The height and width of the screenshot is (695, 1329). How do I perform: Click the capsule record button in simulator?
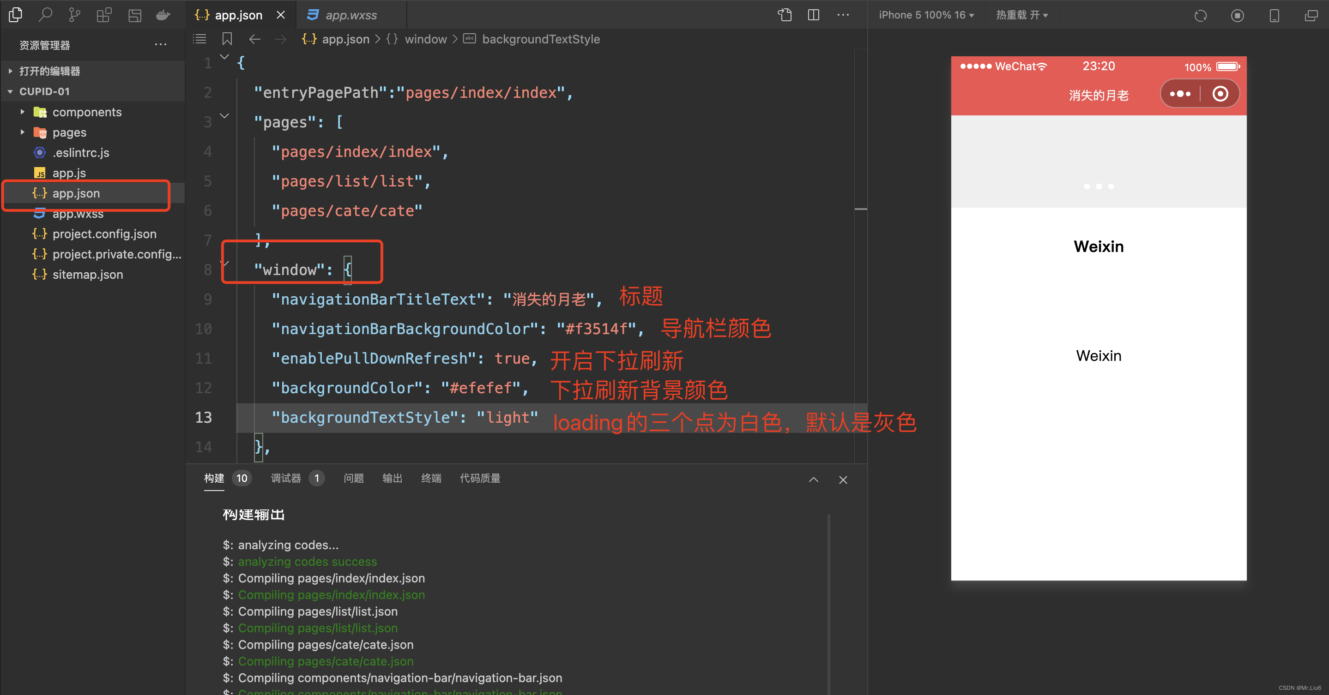click(1220, 94)
